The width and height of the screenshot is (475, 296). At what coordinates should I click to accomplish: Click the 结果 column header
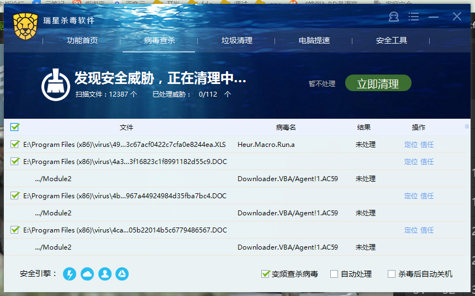click(364, 127)
